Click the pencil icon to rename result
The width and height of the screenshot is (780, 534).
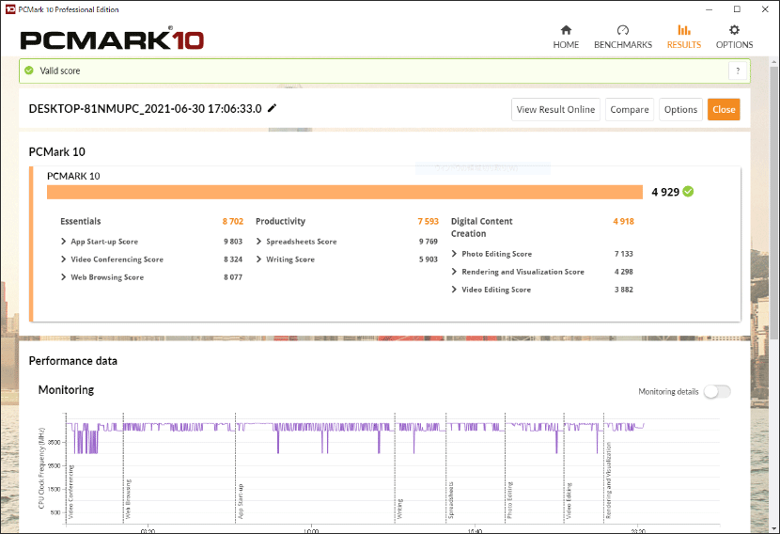pos(273,108)
